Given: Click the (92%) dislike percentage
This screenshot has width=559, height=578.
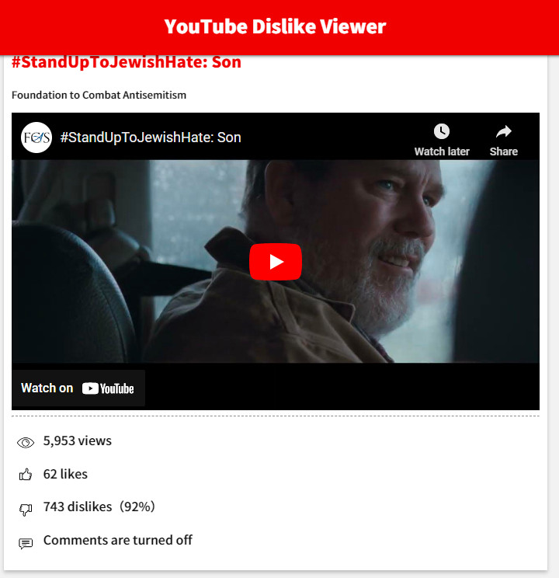Looking at the screenshot, I should [137, 507].
